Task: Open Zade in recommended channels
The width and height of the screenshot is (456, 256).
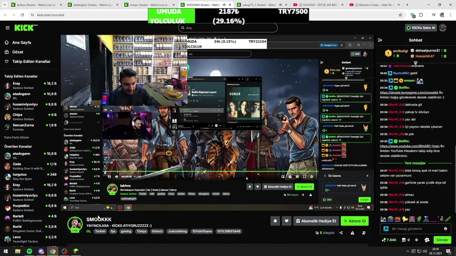Action: [30, 166]
